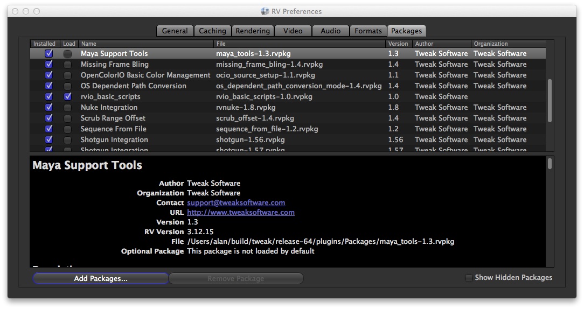The width and height of the screenshot is (584, 309).
Task: Click file name rvnuke-1.8.rvpkg
Action: click(246, 108)
